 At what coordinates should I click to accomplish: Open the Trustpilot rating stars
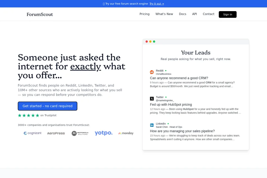(x=29, y=115)
